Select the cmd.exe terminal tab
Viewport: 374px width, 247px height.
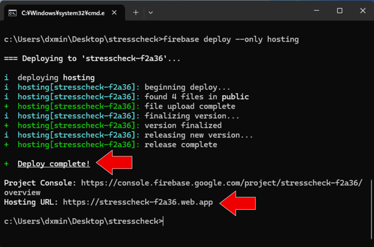(64, 13)
